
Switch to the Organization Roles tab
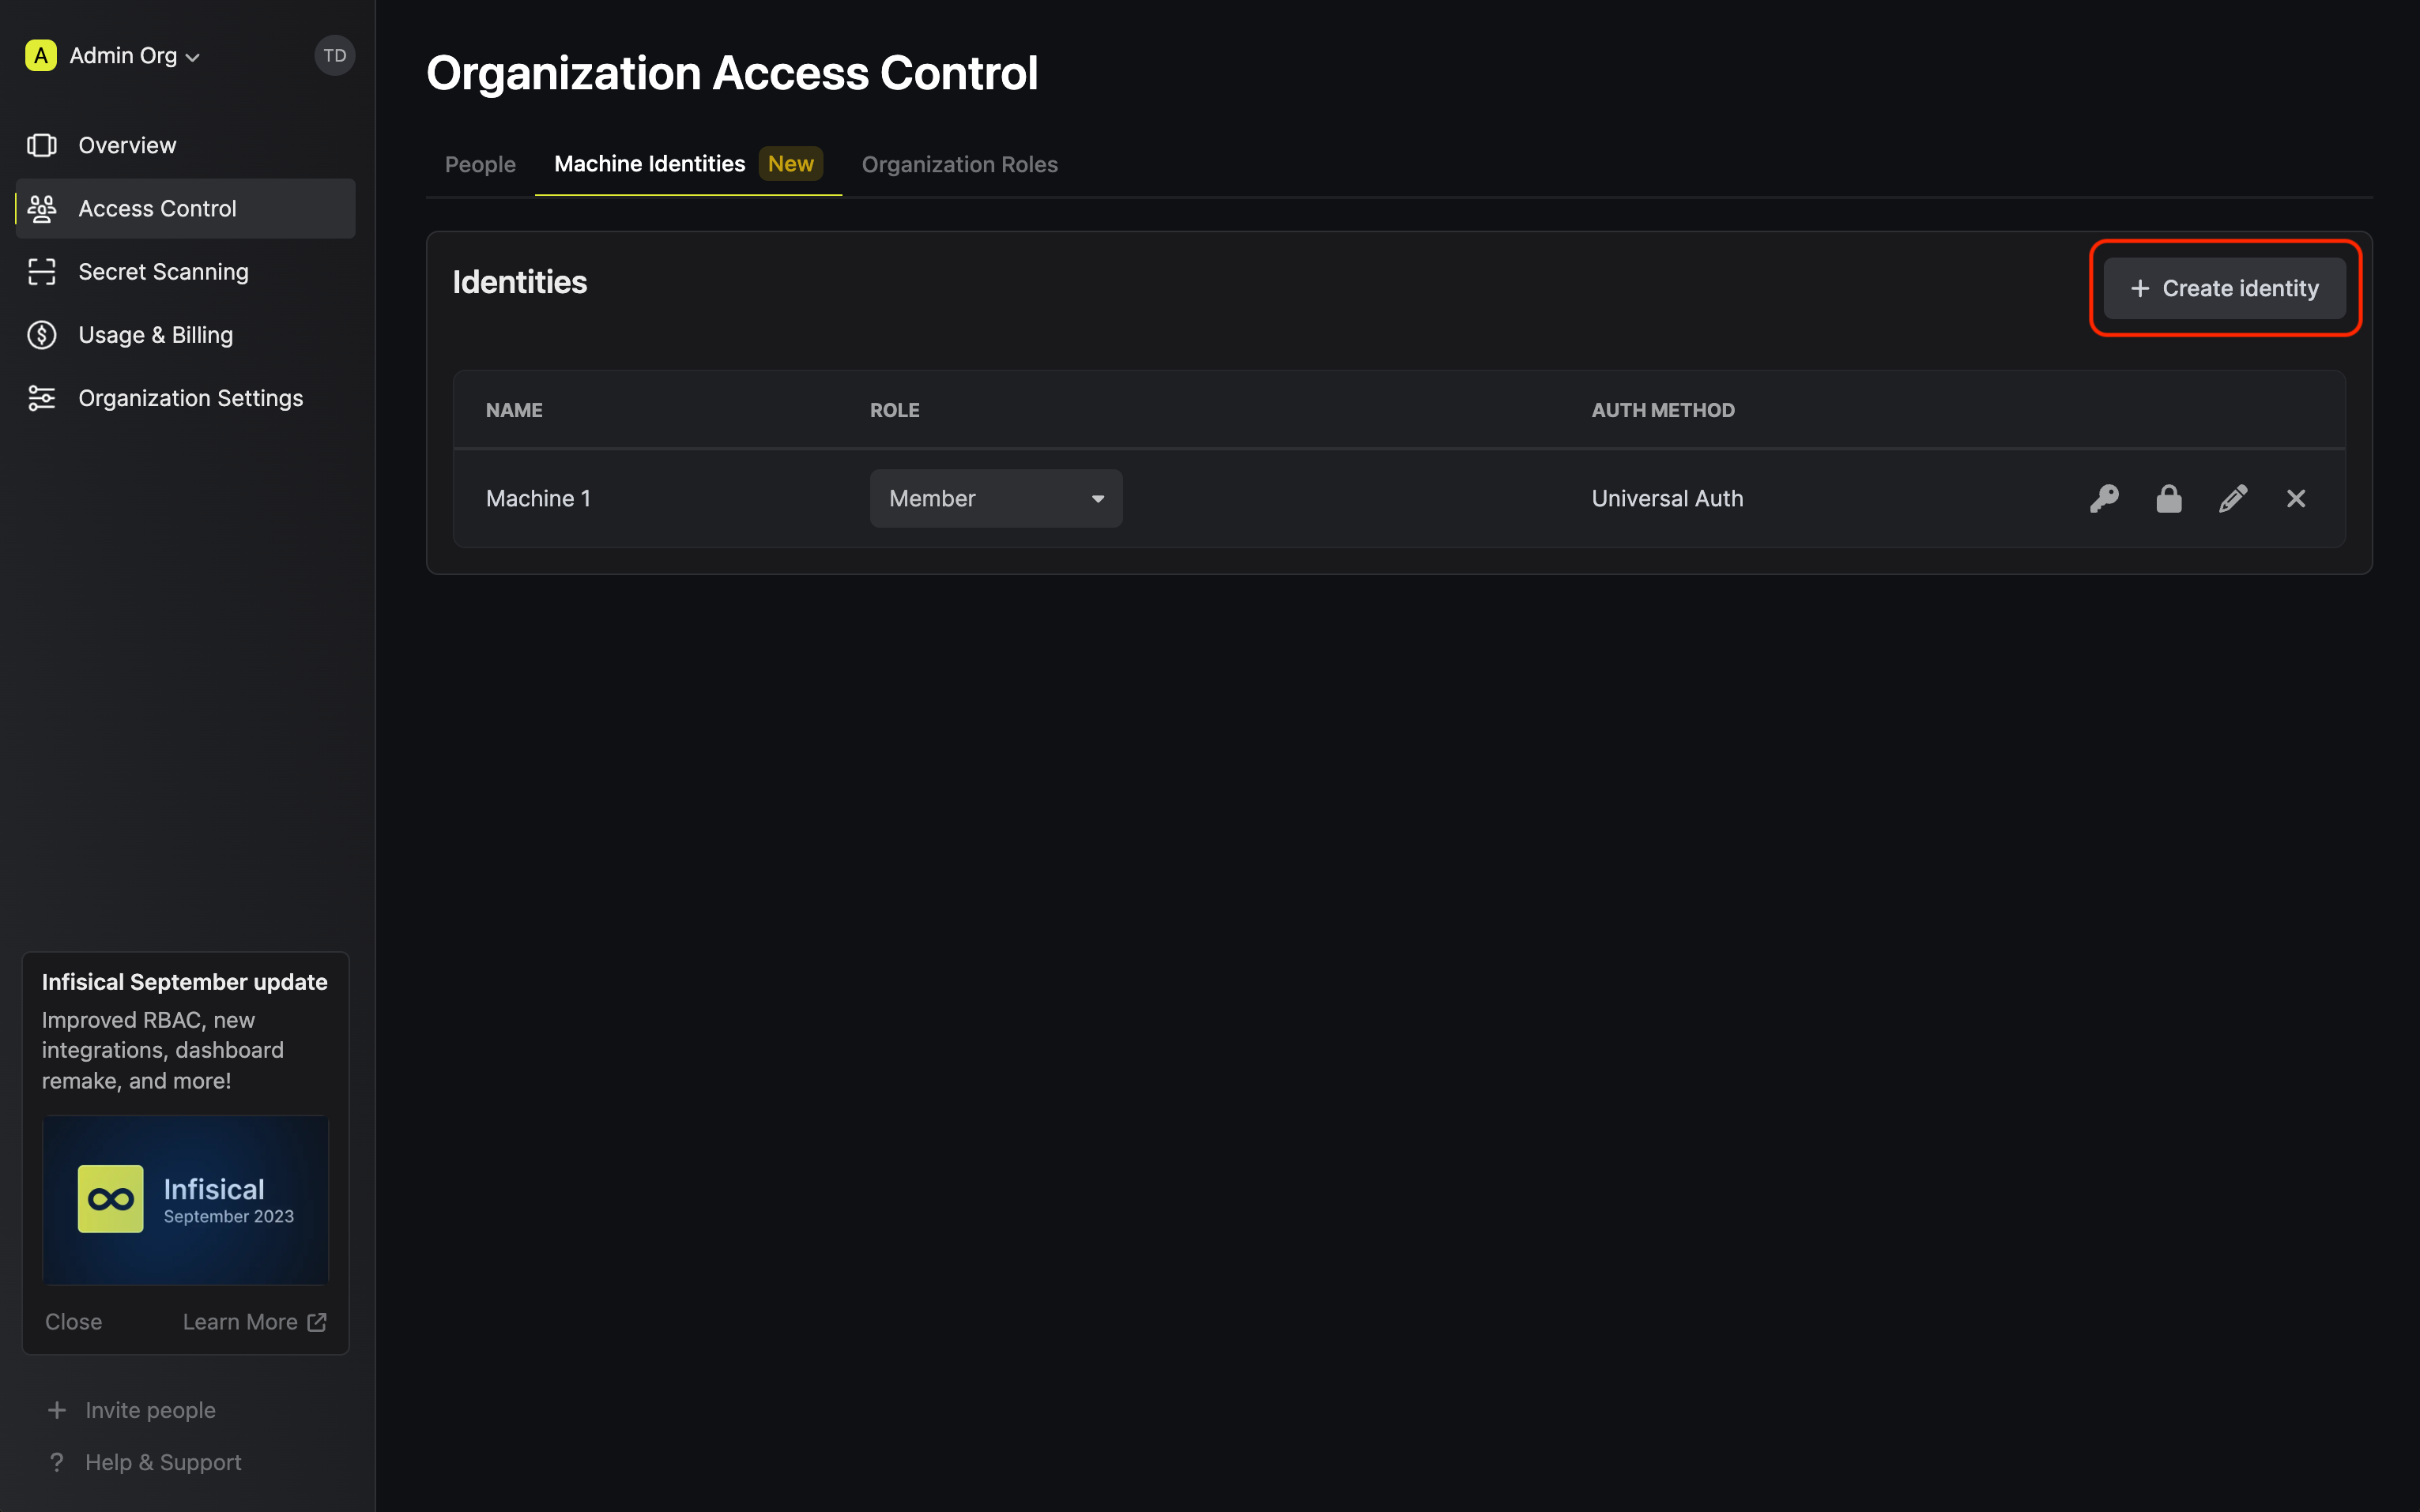(959, 164)
